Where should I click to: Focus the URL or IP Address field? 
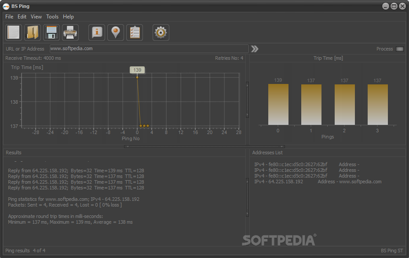149,49
